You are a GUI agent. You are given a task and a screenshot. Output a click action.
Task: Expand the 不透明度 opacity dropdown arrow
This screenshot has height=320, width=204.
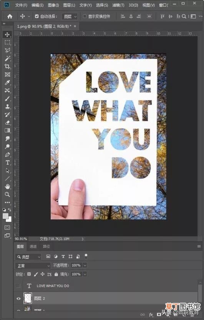coord(85,265)
